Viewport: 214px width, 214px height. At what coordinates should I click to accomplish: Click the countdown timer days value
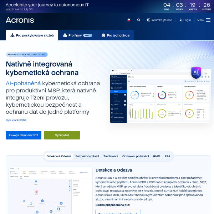pyautogui.click(x=167, y=5)
